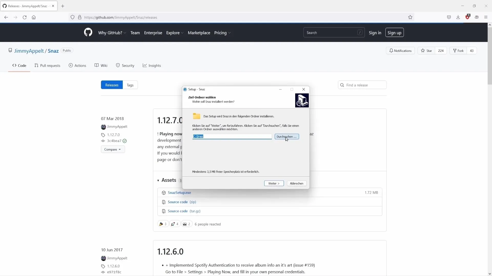Click the browser forward arrow
Screen dimensions: 492x276
pyautogui.click(x=15, y=17)
